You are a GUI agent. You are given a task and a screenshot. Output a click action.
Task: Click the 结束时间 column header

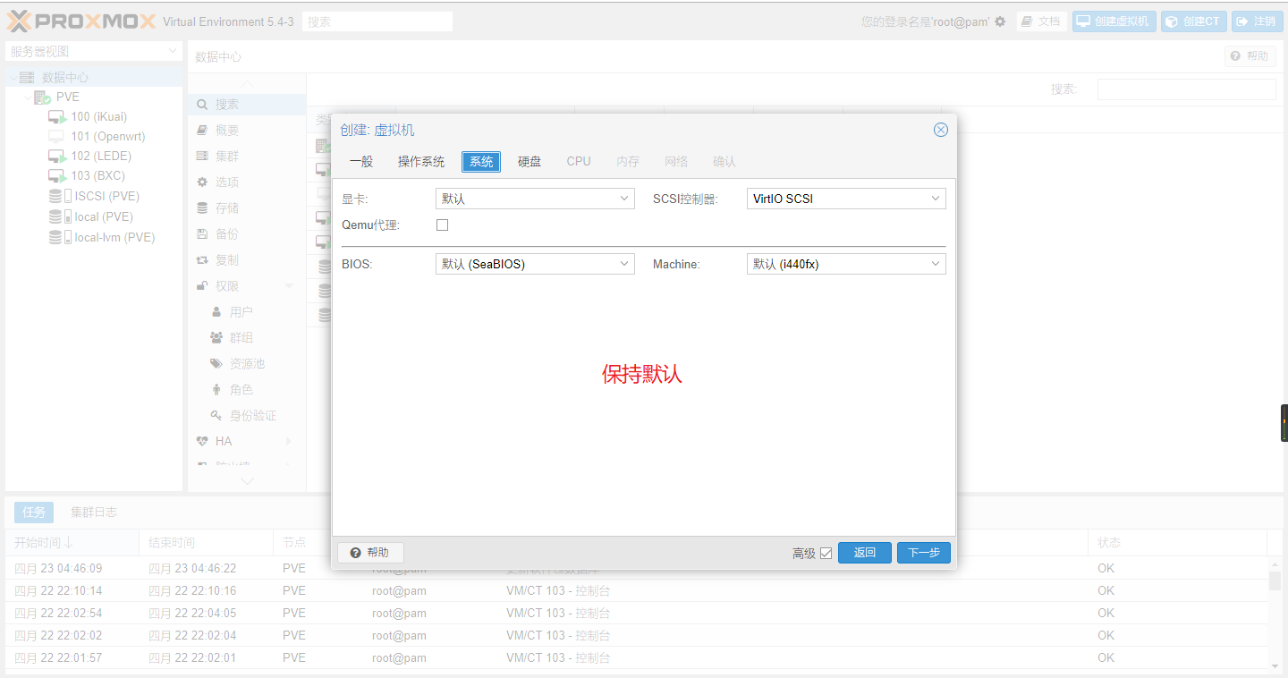(x=206, y=543)
